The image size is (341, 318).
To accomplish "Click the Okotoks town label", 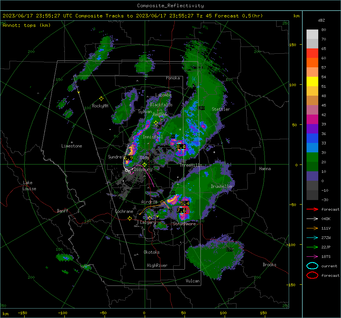I will pyautogui.click(x=152, y=252).
